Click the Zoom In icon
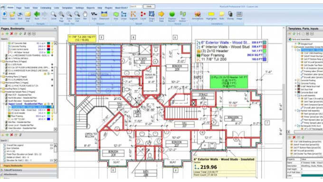The height and width of the screenshot is (182, 323). click(69, 14)
